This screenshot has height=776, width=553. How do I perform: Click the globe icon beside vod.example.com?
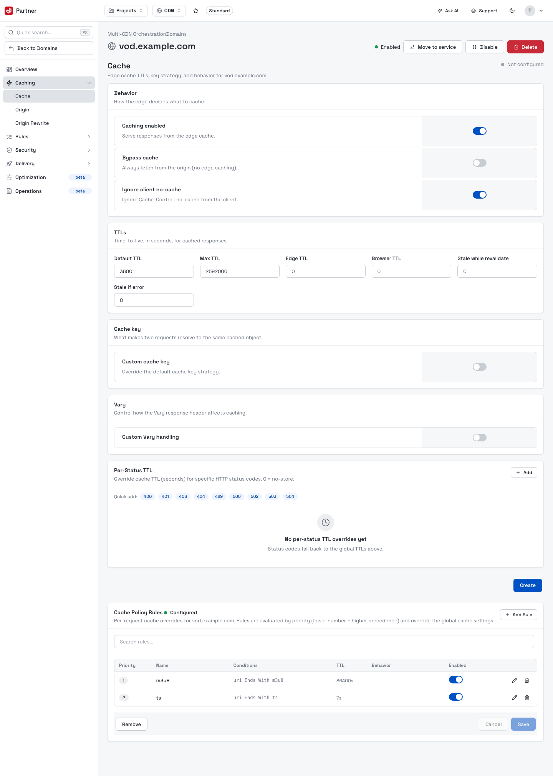pyautogui.click(x=112, y=46)
